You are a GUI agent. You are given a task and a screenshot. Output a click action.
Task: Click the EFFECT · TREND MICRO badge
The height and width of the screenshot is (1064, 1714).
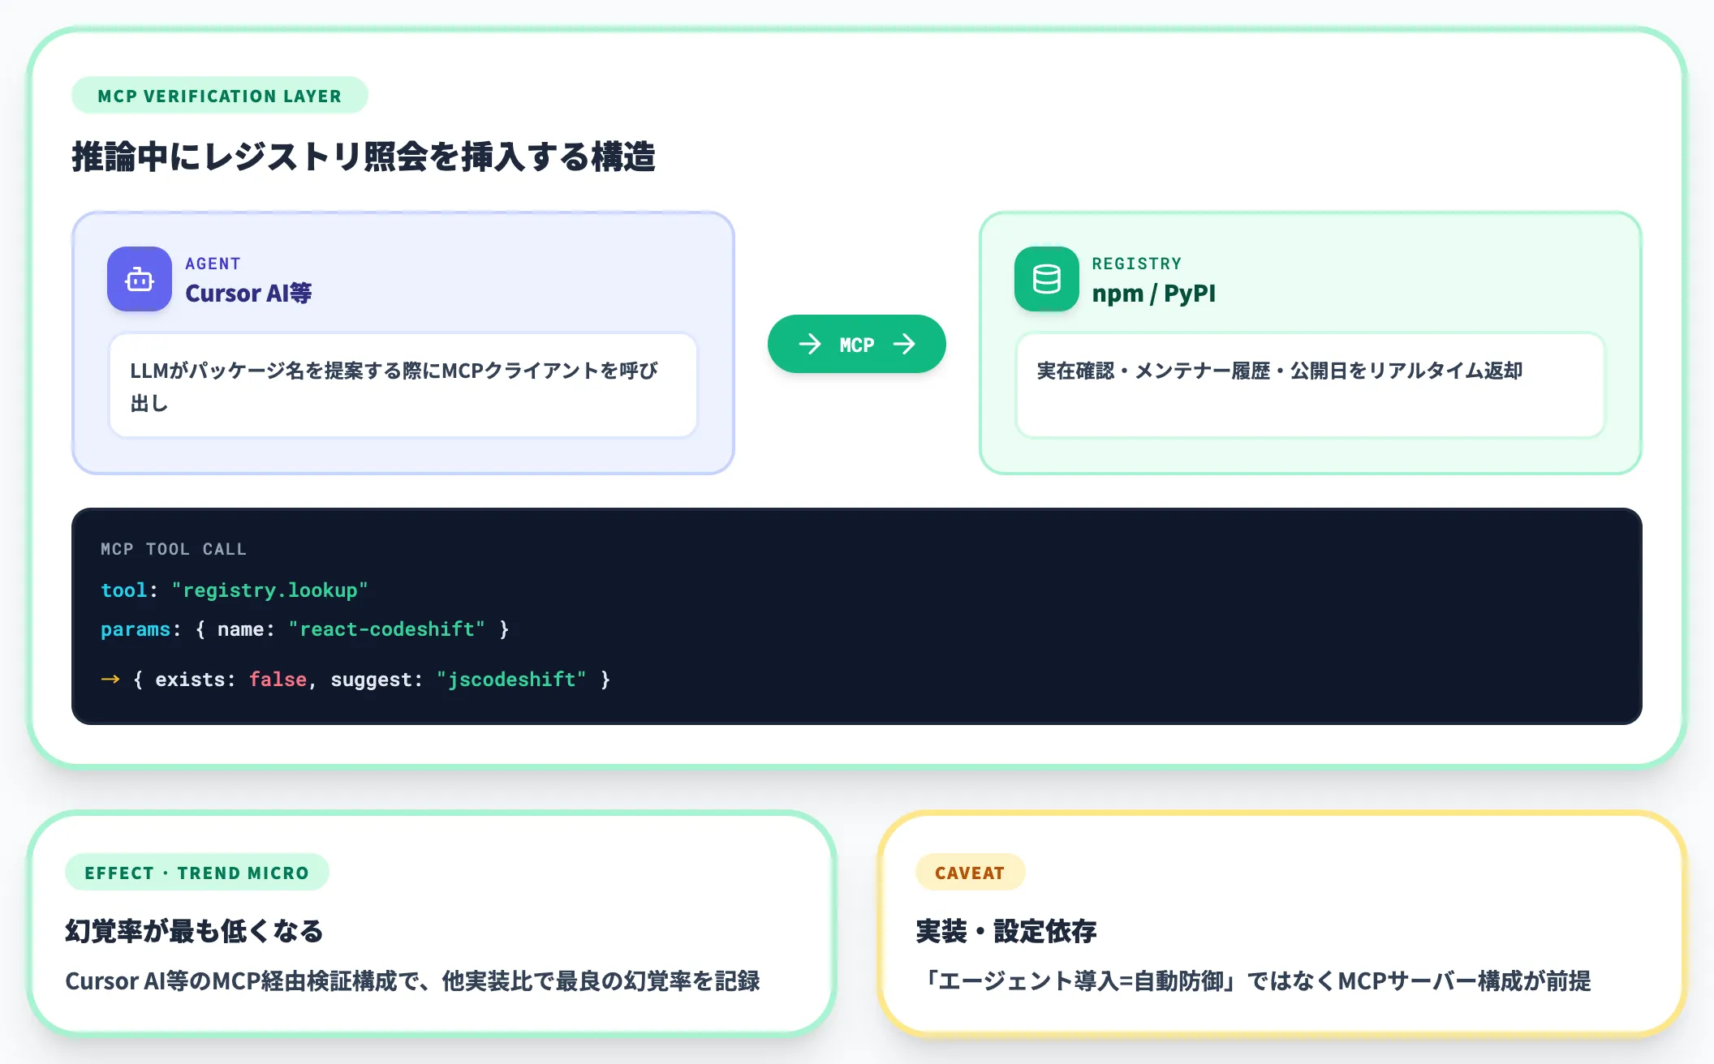click(197, 873)
